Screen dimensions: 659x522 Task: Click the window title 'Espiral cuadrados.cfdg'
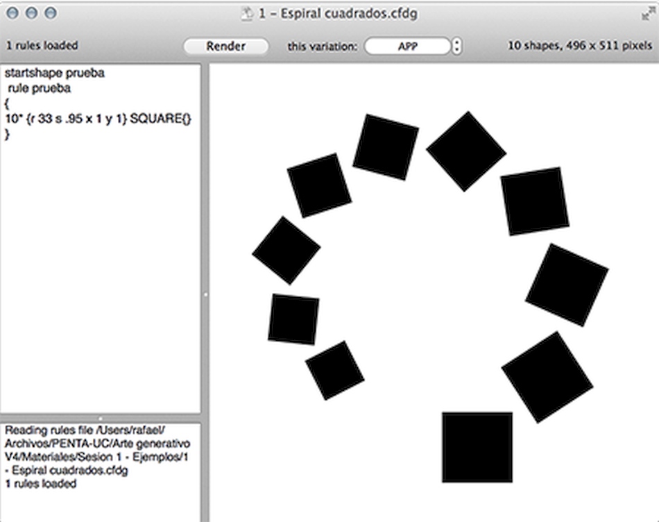349,13
